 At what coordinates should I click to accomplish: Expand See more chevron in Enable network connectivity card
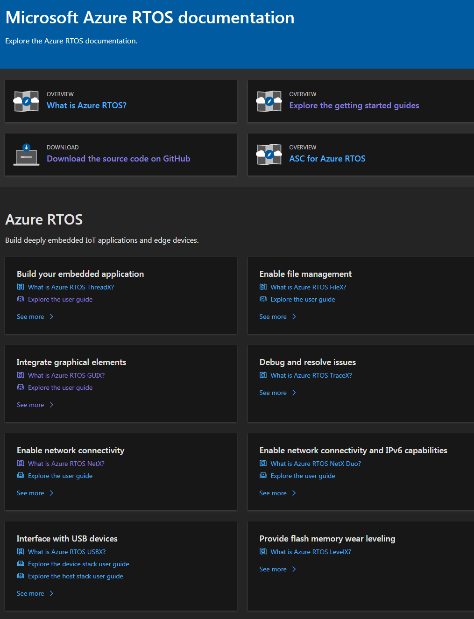[51, 493]
